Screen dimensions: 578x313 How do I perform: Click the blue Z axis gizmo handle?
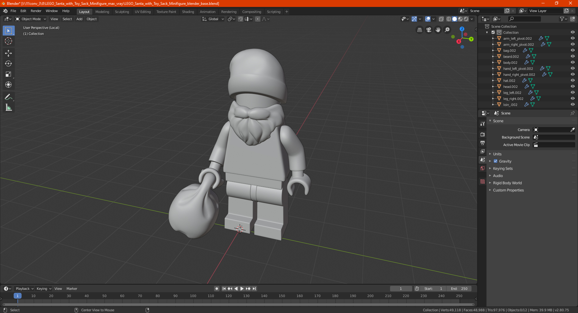tap(462, 29)
